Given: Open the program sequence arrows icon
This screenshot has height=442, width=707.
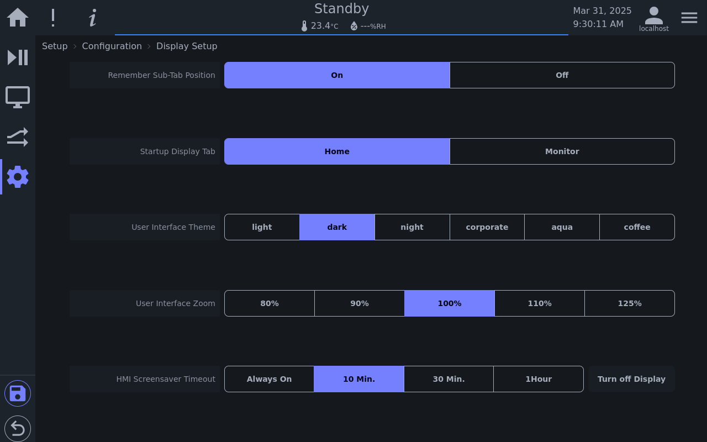Looking at the screenshot, I should pyautogui.click(x=18, y=137).
